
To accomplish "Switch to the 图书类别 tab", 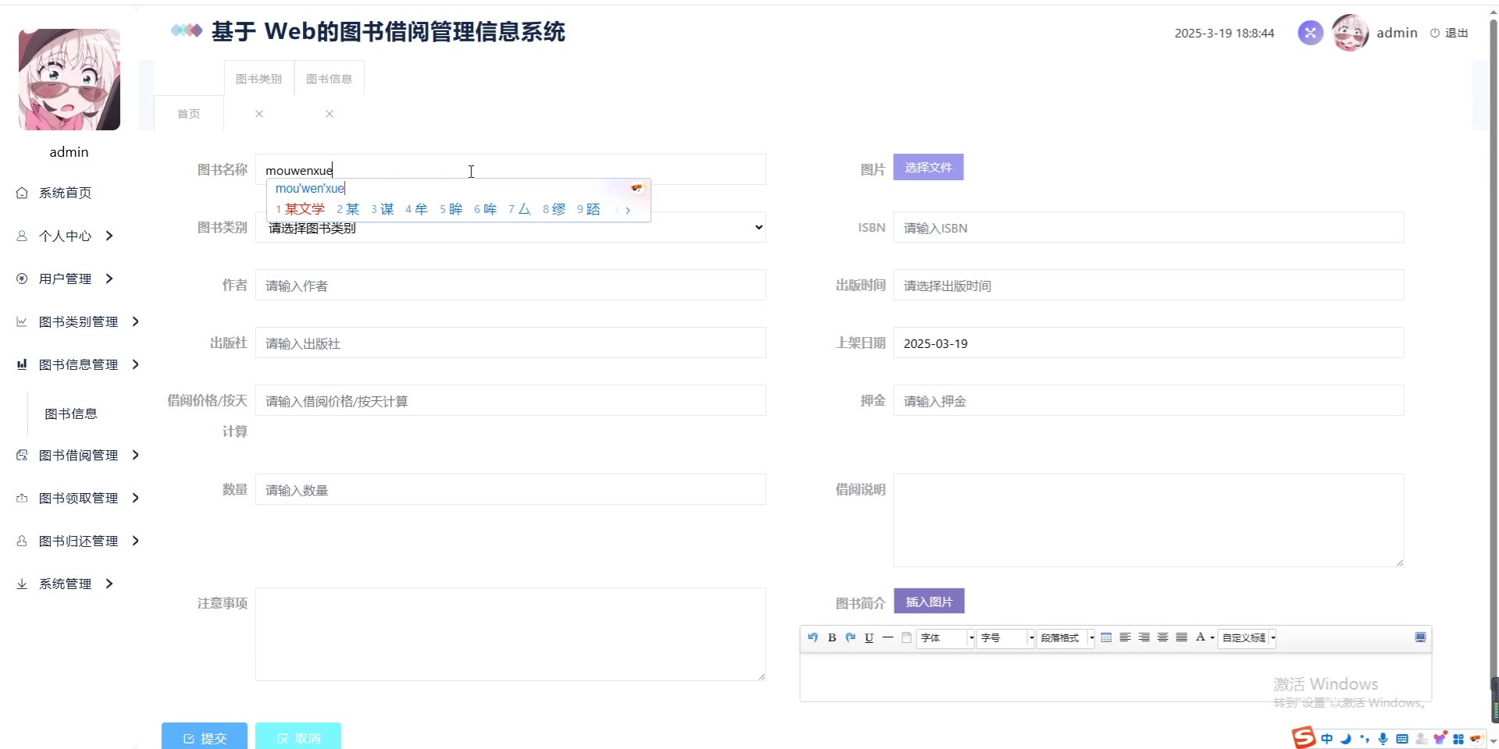I will point(259,79).
